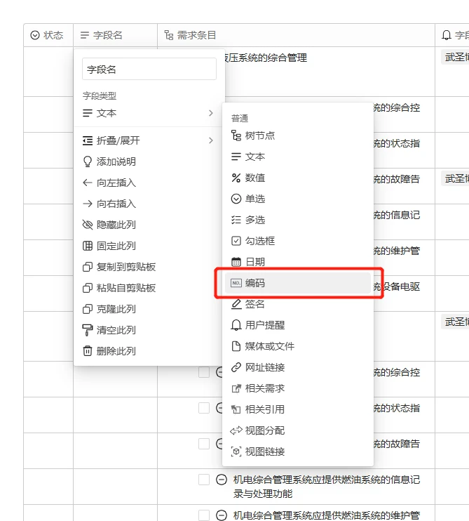Image resolution: width=469 pixels, height=521 pixels.
Task: Choose the 日期 calendar field type
Action: coord(297,262)
